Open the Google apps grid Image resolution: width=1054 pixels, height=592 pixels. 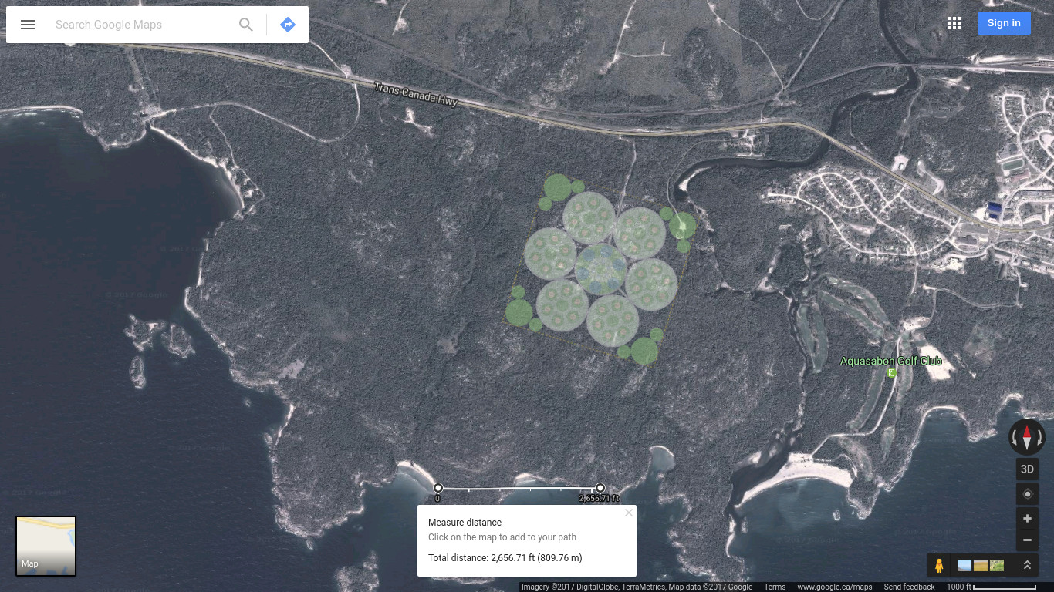point(954,23)
